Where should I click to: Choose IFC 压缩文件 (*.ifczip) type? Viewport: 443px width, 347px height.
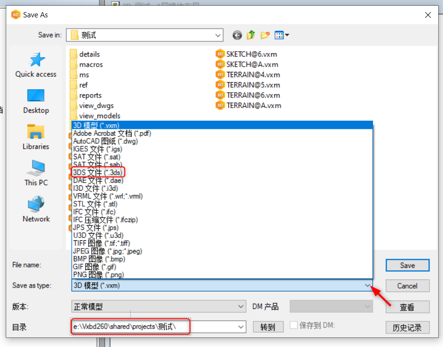(x=222, y=220)
